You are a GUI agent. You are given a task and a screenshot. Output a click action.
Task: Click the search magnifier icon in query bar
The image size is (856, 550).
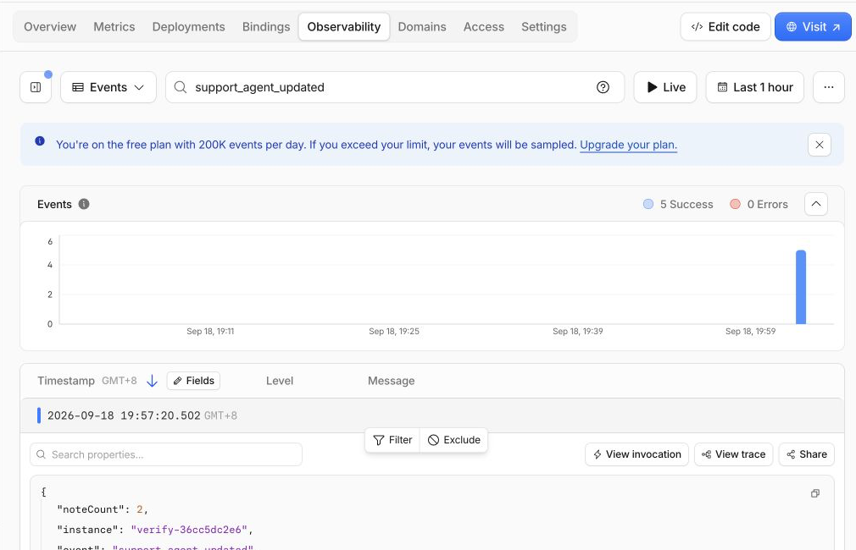click(181, 87)
